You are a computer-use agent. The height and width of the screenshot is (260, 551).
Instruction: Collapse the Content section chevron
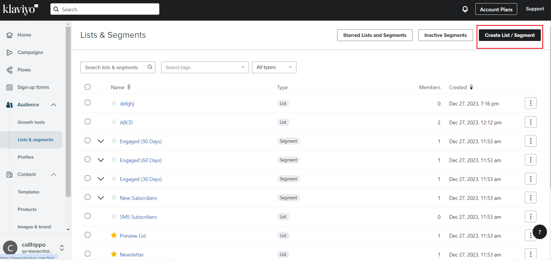[54, 175]
